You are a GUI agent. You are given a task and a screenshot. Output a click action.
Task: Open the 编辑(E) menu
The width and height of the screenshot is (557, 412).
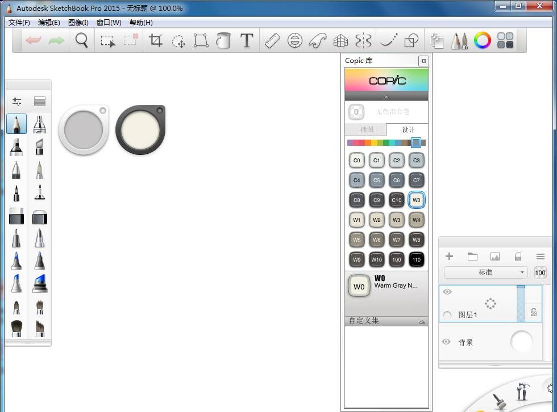(49, 23)
